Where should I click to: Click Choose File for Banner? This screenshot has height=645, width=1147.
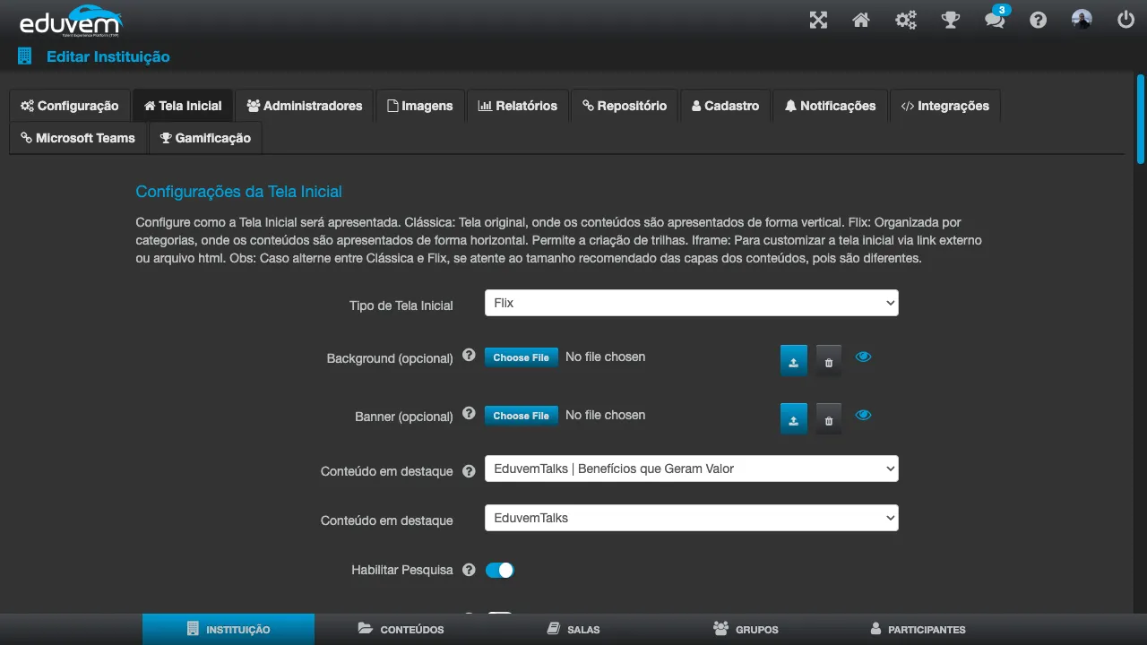click(522, 416)
